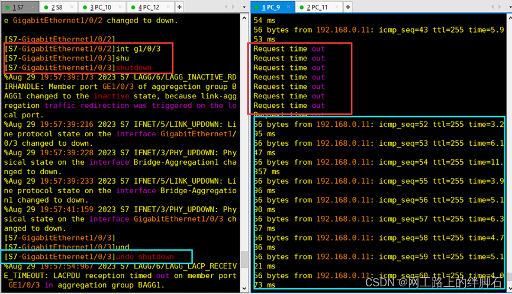This screenshot has width=512, height=294.
Task: Click the ping reply line with icmp_seq=57
Action: 379,219
